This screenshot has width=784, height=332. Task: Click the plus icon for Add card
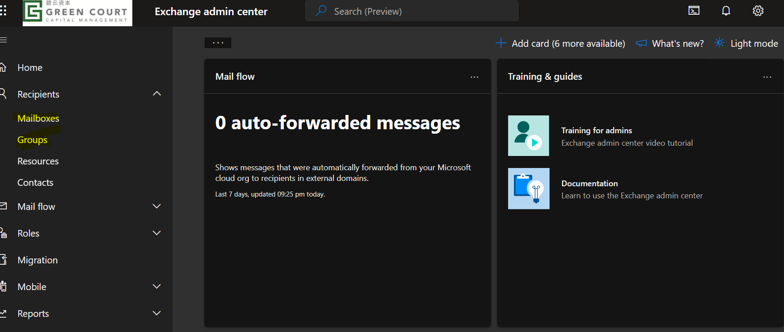point(501,43)
